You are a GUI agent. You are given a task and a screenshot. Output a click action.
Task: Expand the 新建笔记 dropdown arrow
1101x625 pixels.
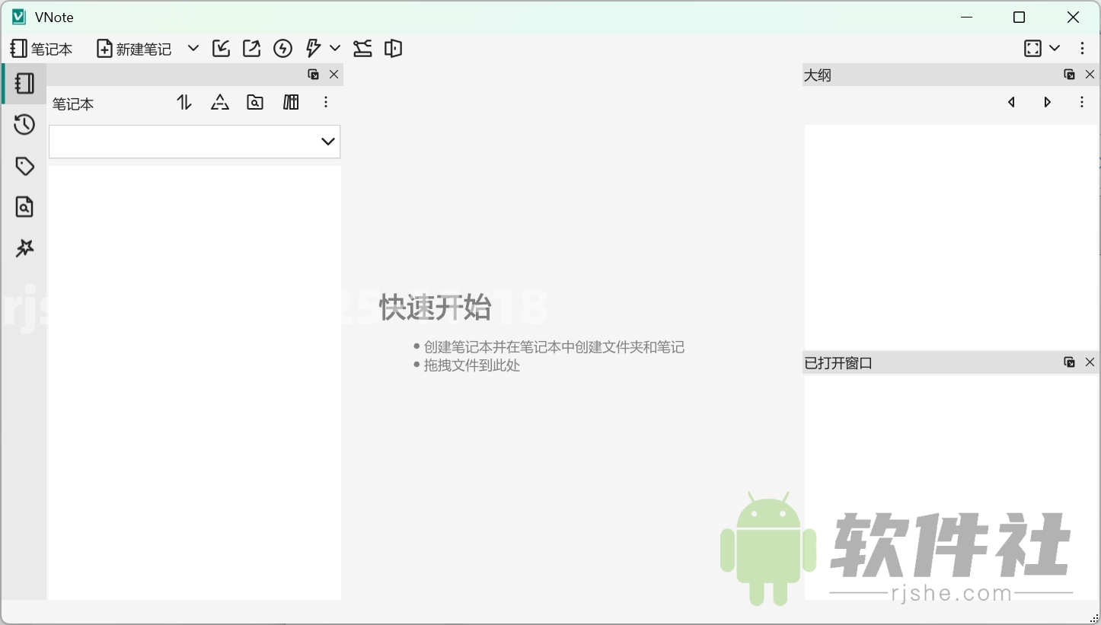tap(193, 48)
